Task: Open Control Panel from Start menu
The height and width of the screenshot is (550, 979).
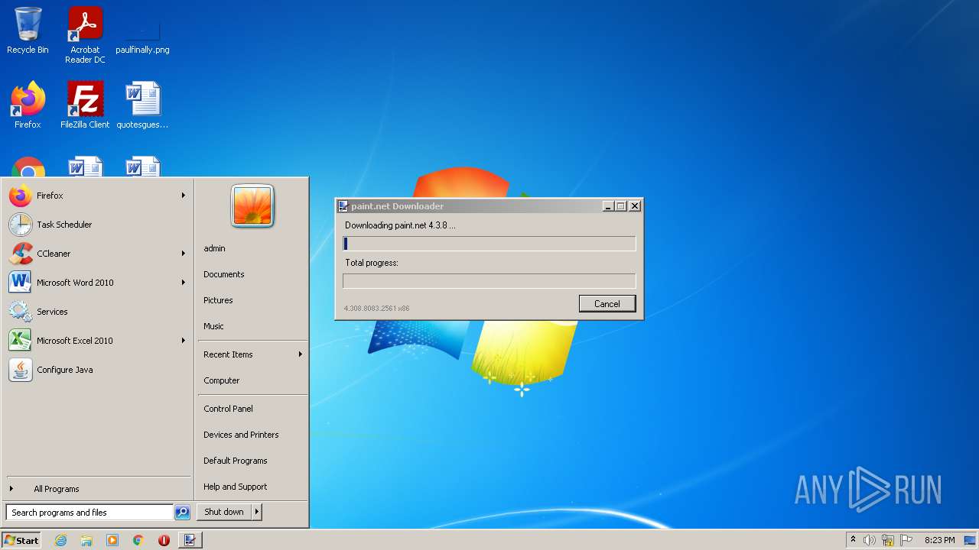Action: click(x=252, y=409)
